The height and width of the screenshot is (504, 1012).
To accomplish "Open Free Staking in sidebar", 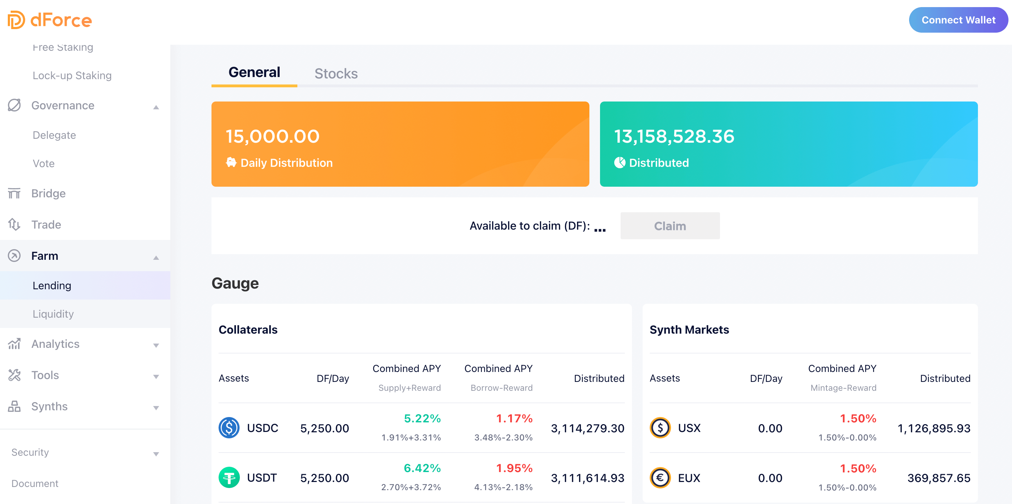I will 63,47.
